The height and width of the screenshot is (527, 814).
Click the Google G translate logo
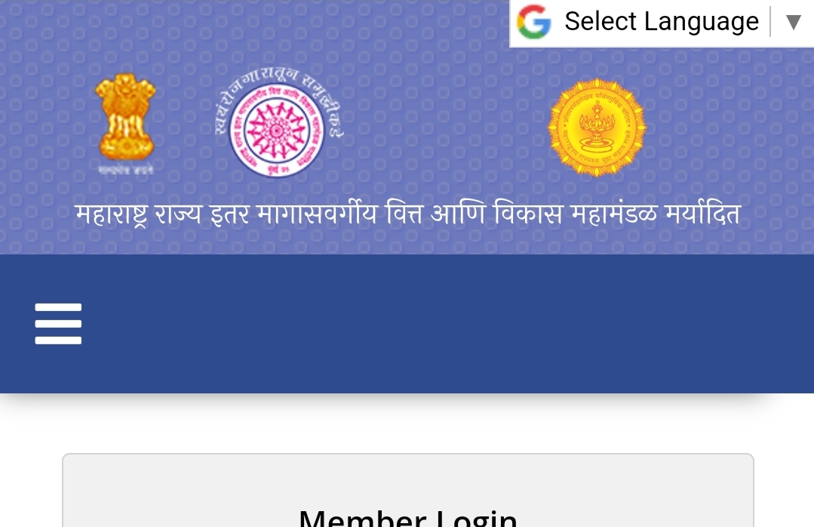(x=534, y=22)
